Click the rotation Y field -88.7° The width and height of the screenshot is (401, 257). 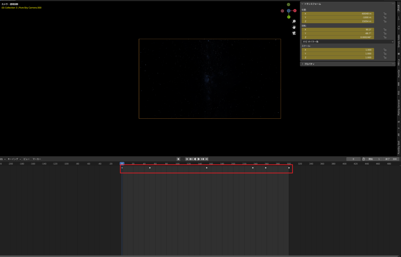tap(338, 33)
